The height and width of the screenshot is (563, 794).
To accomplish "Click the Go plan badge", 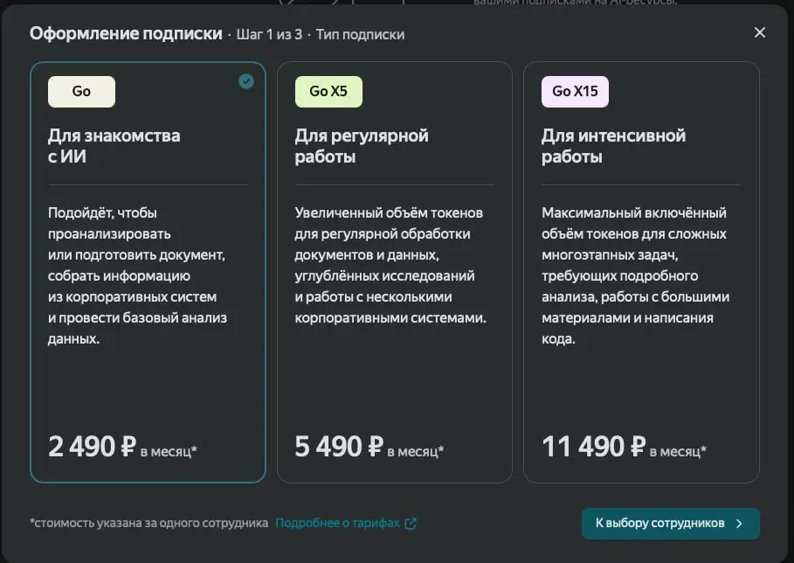I will [x=81, y=91].
